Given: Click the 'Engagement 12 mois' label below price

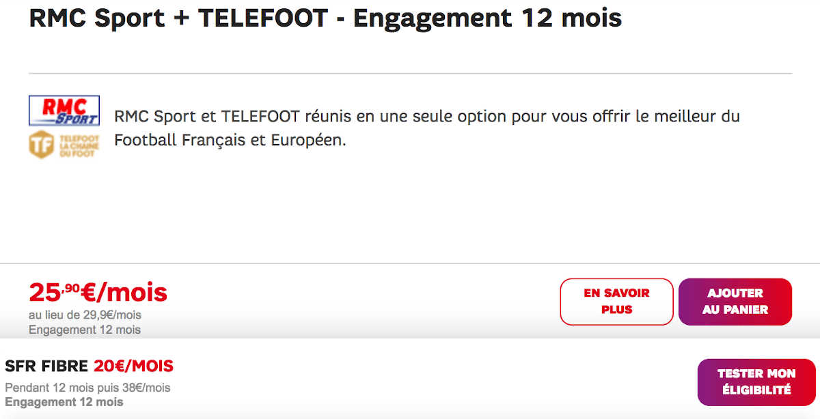Looking at the screenshot, I should [x=83, y=329].
